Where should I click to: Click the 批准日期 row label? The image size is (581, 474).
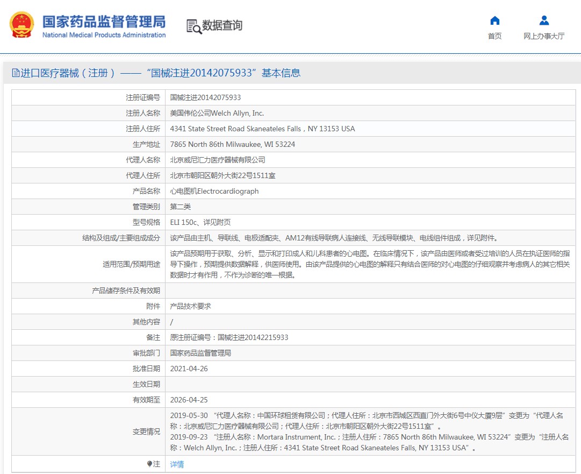pos(146,369)
